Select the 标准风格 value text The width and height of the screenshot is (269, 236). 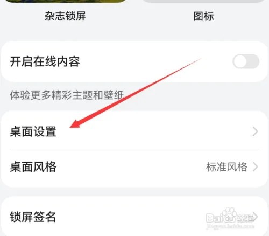tap(227, 167)
